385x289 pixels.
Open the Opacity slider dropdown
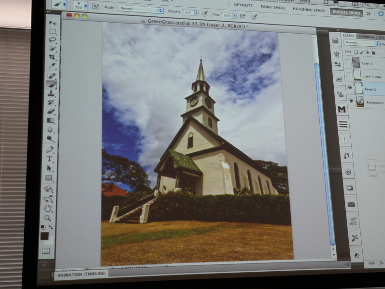click(196, 13)
